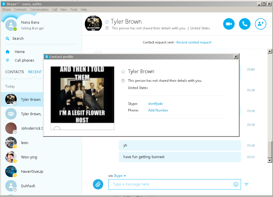Open the Tools menu
273x197 pixels.
(74, 10)
